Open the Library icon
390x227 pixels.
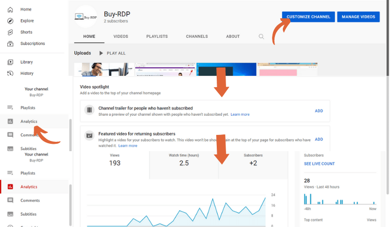point(10,62)
